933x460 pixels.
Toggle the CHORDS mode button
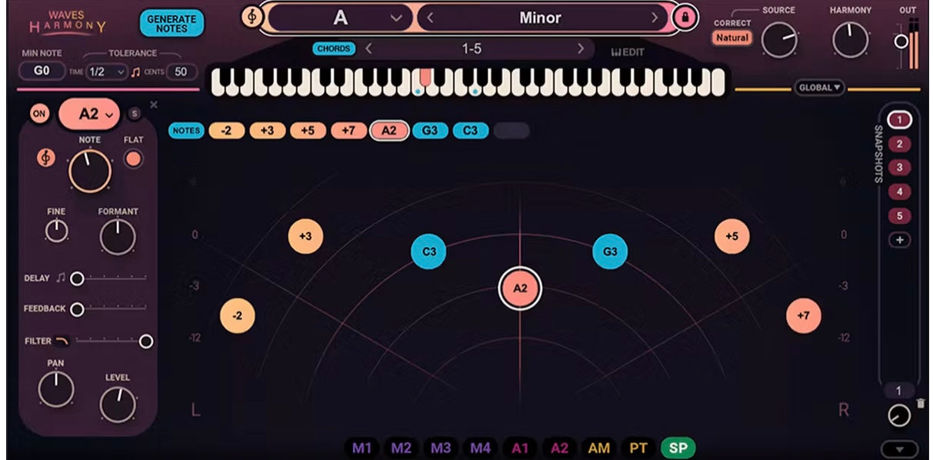333,48
